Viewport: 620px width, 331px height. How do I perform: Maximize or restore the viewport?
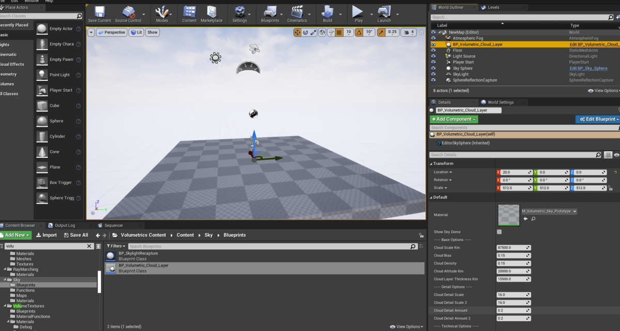[x=422, y=32]
